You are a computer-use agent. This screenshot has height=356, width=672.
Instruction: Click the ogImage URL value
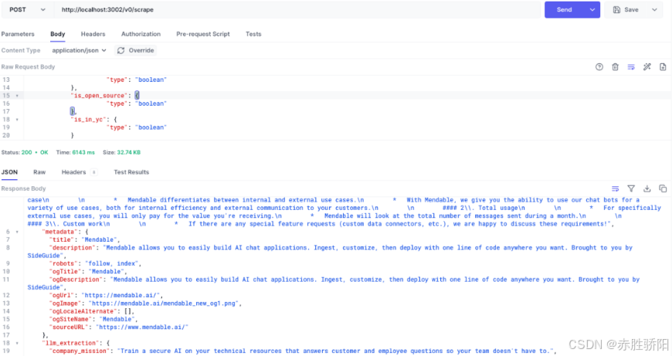click(165, 303)
